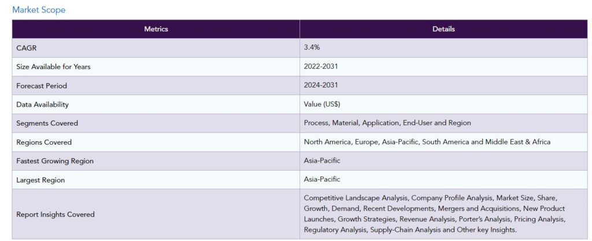Select the Forecast Period label

42,86
